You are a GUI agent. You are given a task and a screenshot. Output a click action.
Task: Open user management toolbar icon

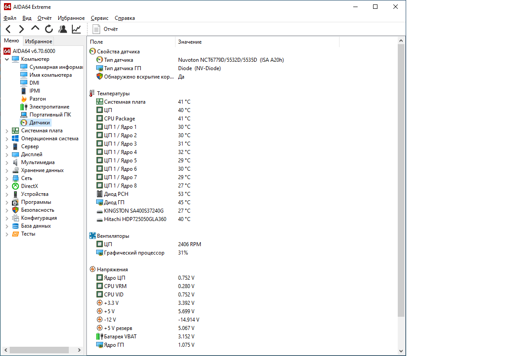[63, 29]
